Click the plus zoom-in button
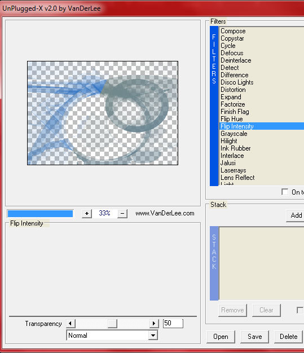304x353 pixels. pos(87,213)
